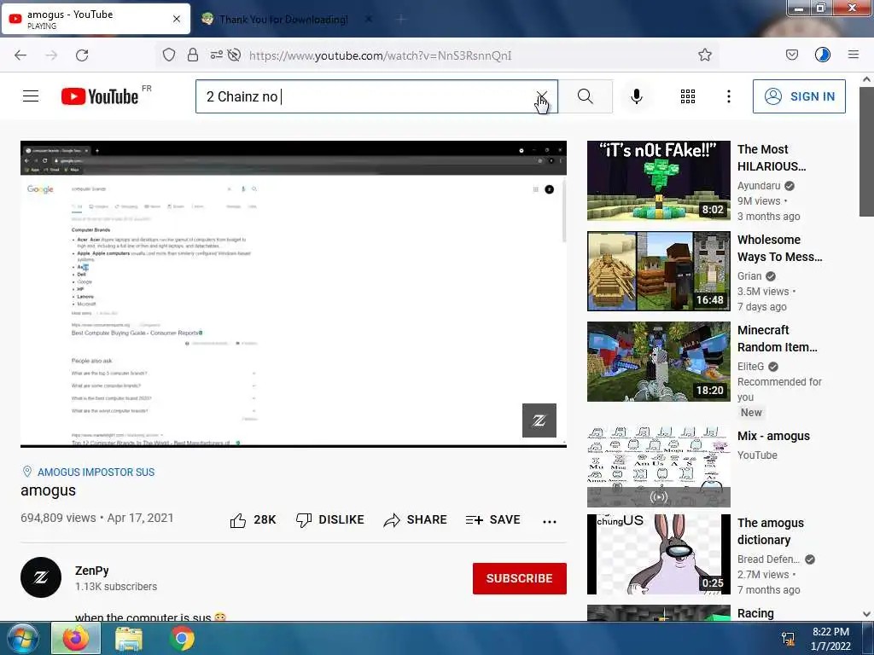Clear the search box with the X
The height and width of the screenshot is (655, 874).
[541, 96]
